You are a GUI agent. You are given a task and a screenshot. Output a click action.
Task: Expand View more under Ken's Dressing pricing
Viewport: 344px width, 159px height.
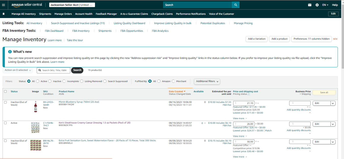tap(240, 136)
